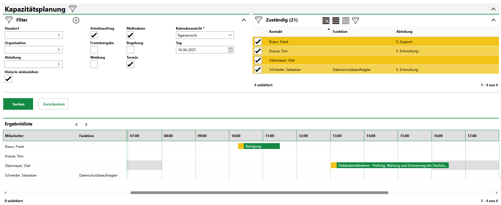The height and width of the screenshot is (205, 501).
Task: Click the funnel icon beside Filter heading
Action: [9, 20]
